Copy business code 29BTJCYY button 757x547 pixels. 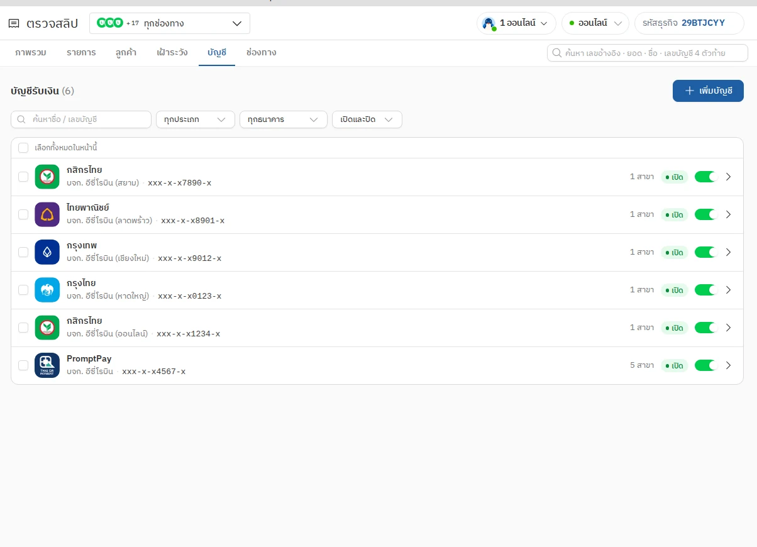(x=689, y=23)
